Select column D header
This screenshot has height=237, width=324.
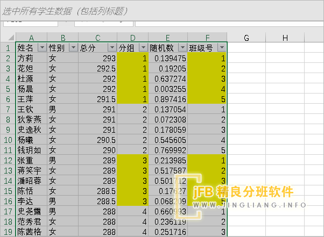point(132,37)
